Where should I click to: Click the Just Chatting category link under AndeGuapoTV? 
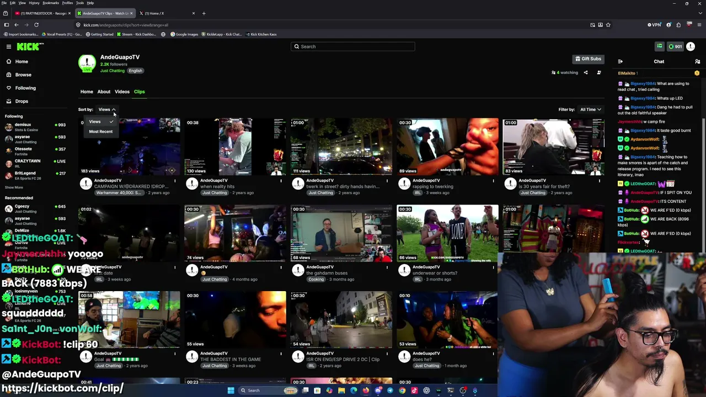click(113, 71)
